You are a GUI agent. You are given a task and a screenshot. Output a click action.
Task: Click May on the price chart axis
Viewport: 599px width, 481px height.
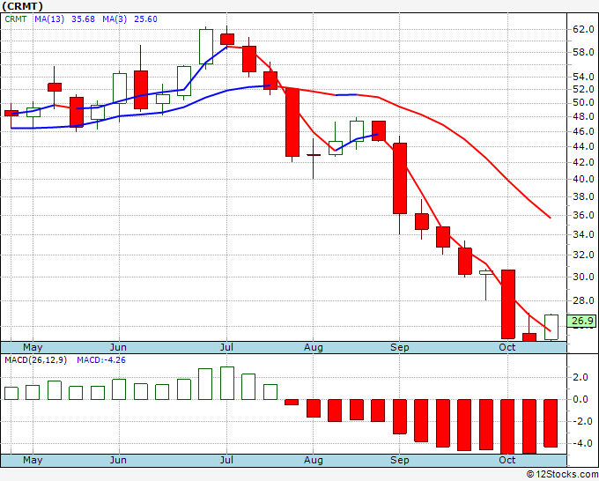point(33,347)
